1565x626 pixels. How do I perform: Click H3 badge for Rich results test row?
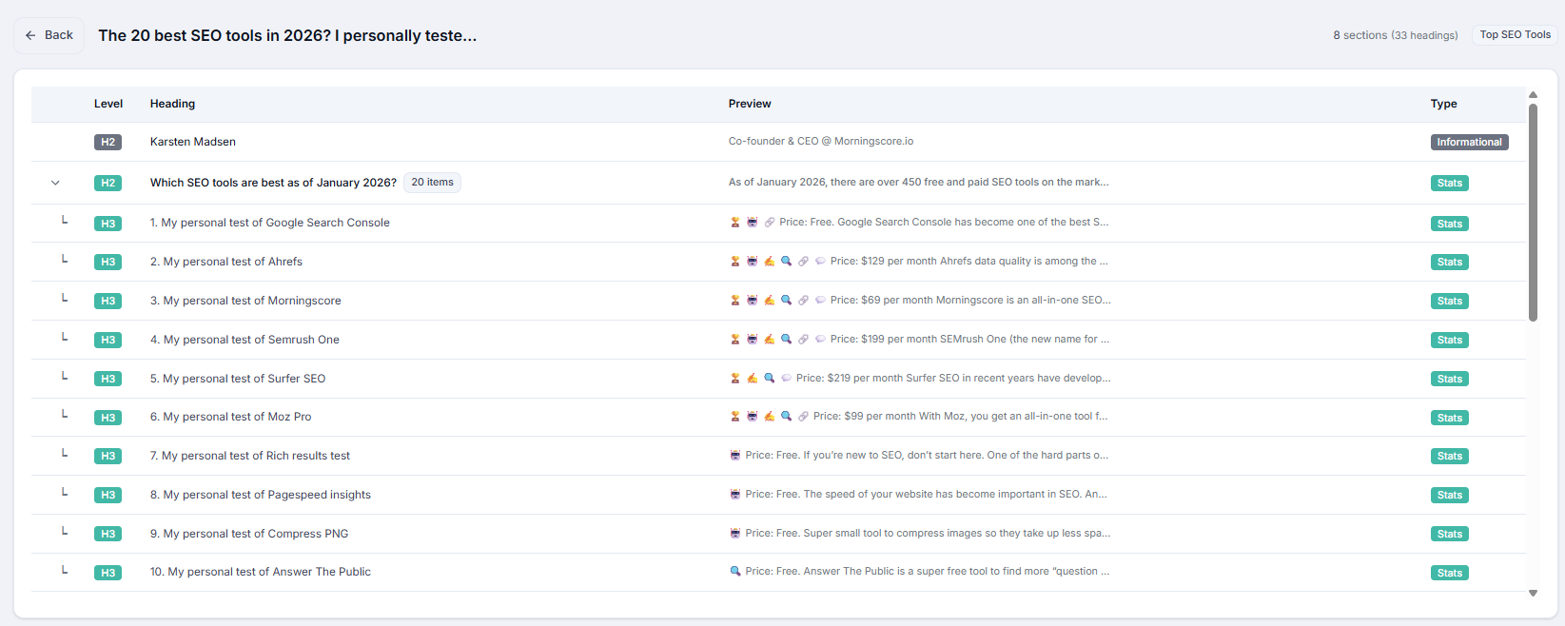pos(108,456)
